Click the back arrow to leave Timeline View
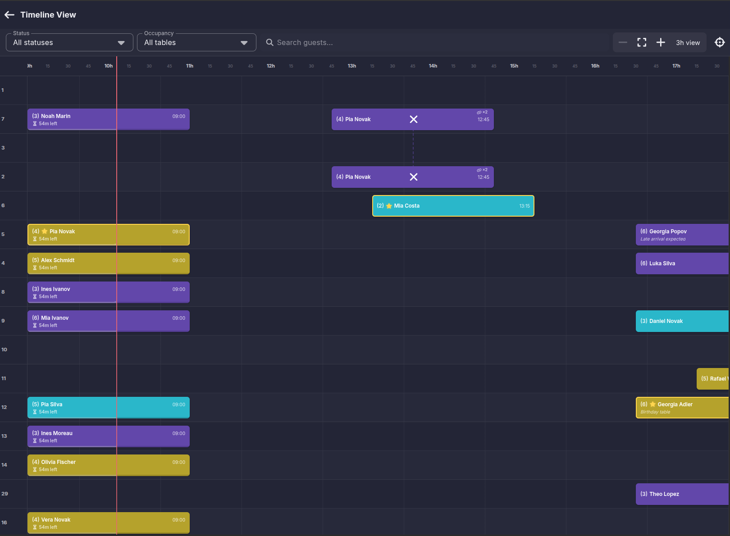The width and height of the screenshot is (730, 536). click(9, 14)
